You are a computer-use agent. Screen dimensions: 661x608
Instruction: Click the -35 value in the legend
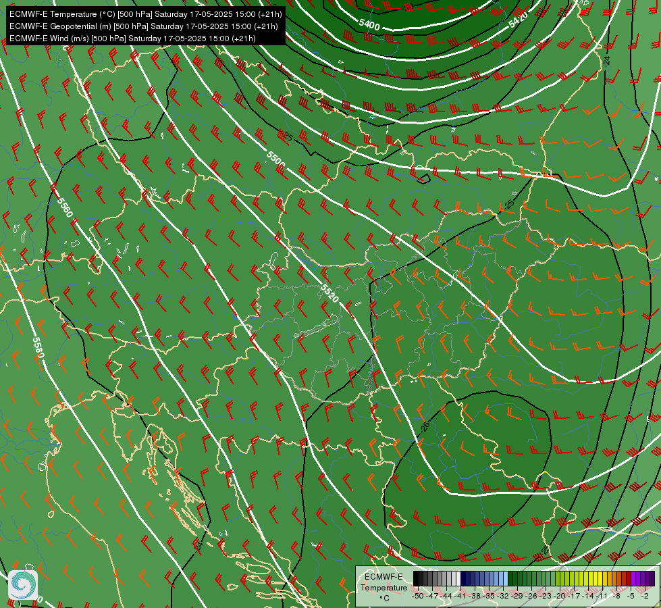(489, 596)
